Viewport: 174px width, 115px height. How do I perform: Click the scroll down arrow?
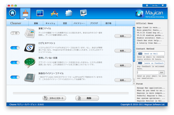pyautogui.click(x=134, y=83)
